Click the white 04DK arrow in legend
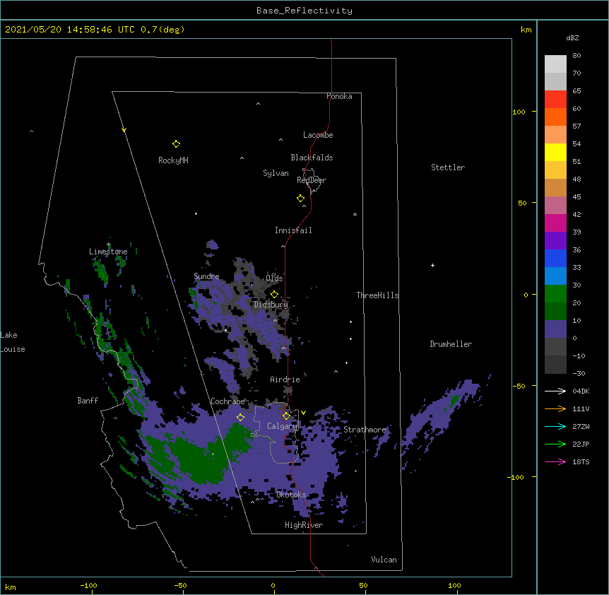The image size is (609, 595). click(x=555, y=391)
